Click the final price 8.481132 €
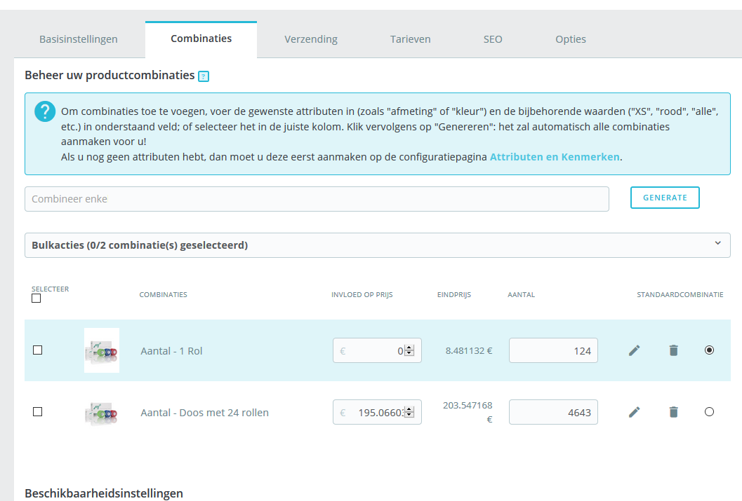742x501 pixels. [468, 350]
